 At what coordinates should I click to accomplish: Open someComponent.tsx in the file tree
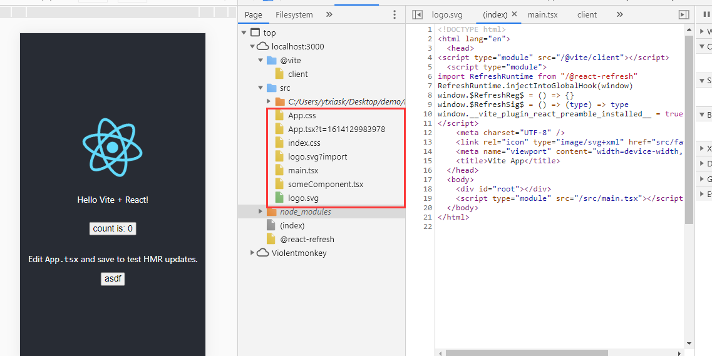click(326, 184)
